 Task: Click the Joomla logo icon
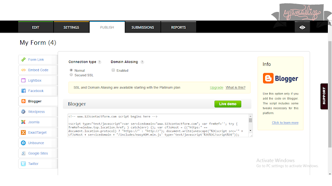coord(23,122)
